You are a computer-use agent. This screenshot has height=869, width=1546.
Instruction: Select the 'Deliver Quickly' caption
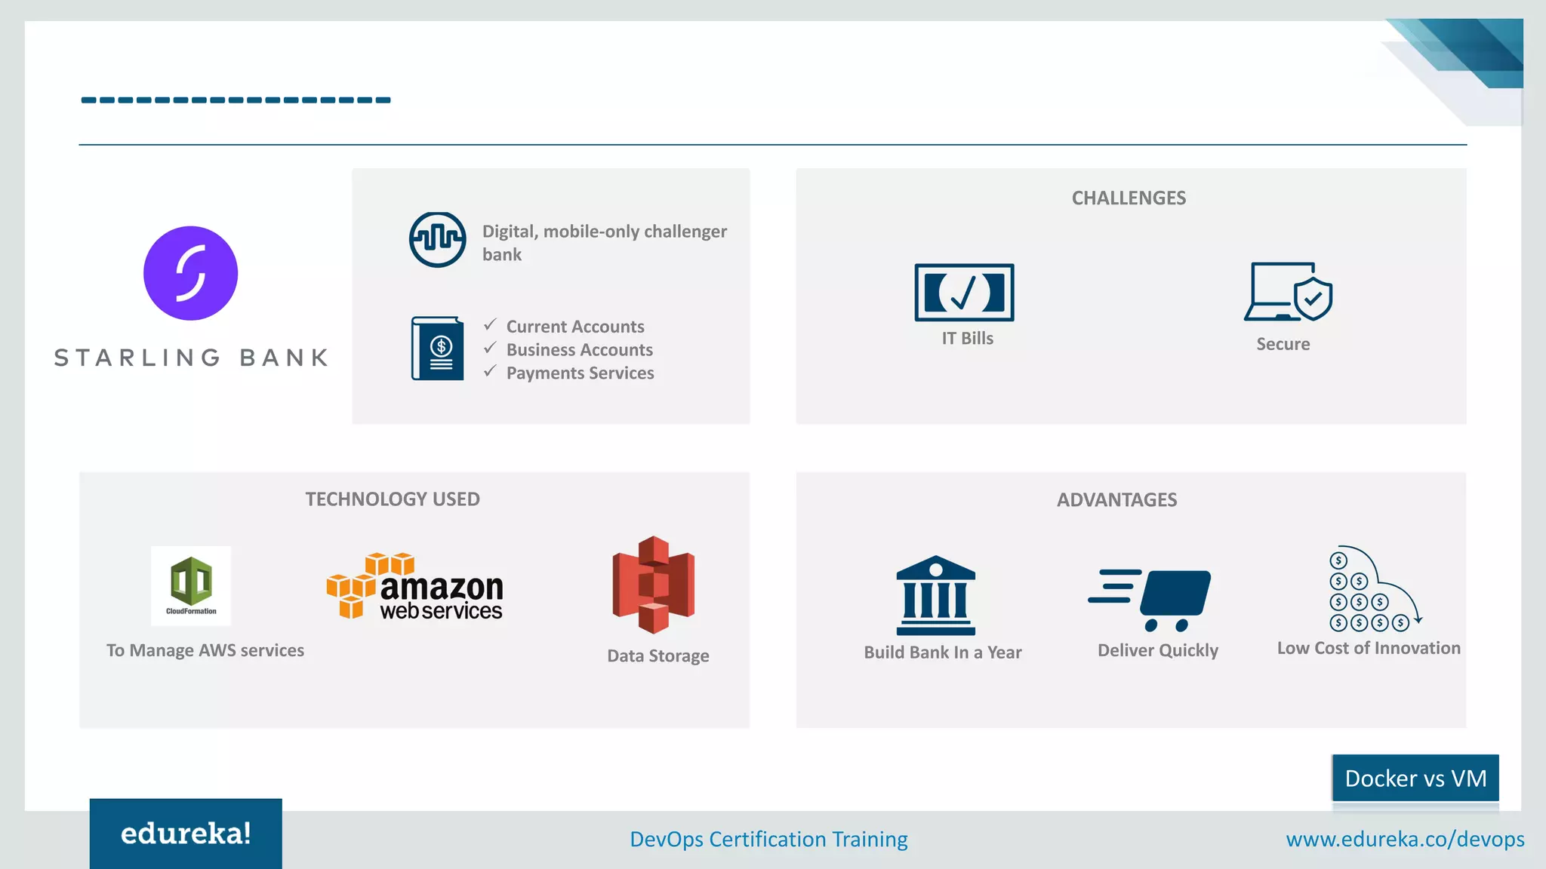[x=1158, y=650]
